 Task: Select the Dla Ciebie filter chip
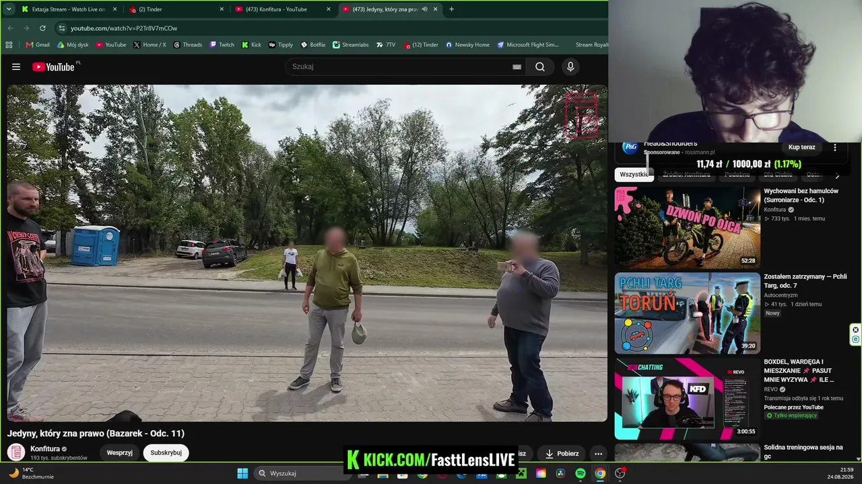tap(778, 175)
